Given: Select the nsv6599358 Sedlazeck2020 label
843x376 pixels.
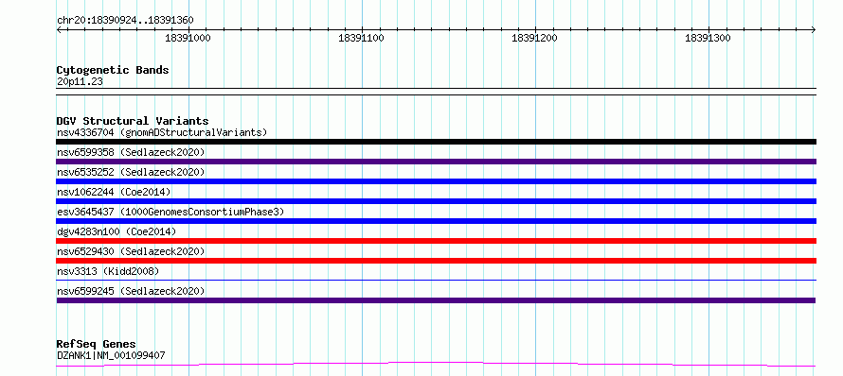Looking at the screenshot, I should coord(131,152).
